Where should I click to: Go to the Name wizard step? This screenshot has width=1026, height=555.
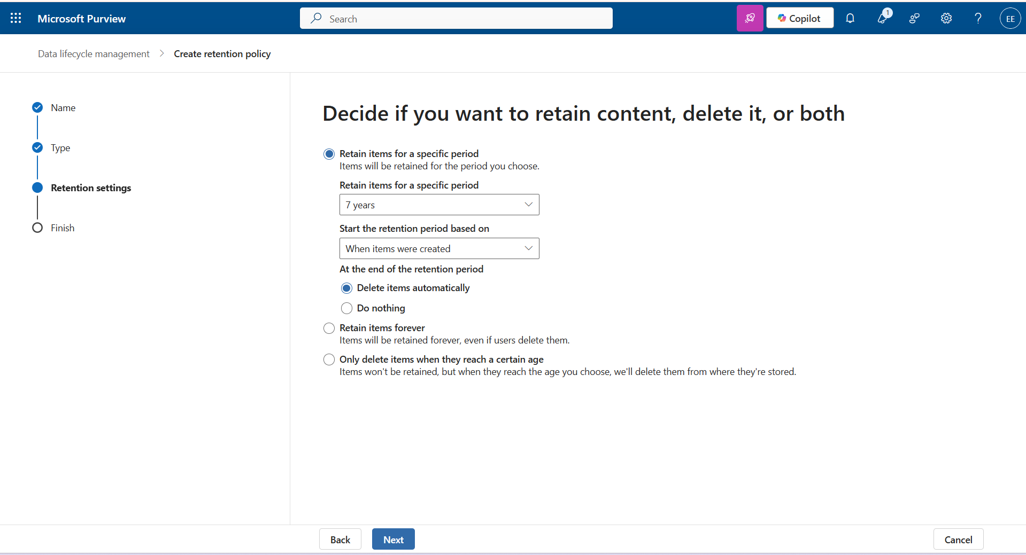(x=63, y=107)
